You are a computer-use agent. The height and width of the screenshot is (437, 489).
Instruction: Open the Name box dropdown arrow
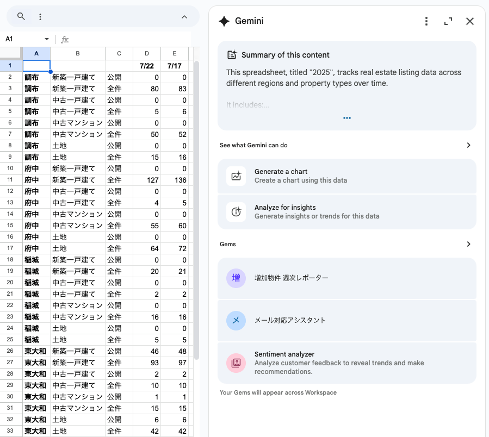47,39
